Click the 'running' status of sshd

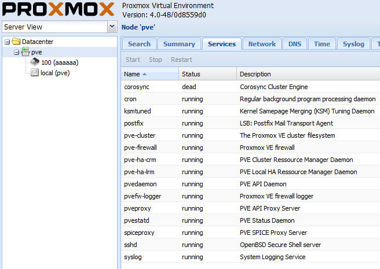[192, 245]
